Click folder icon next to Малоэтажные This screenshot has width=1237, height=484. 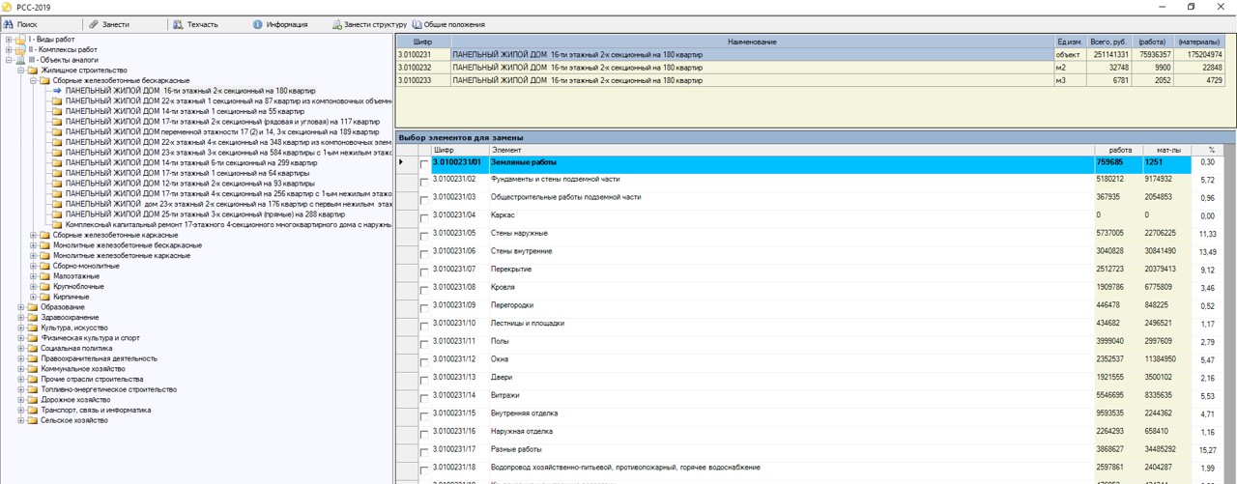(44, 276)
